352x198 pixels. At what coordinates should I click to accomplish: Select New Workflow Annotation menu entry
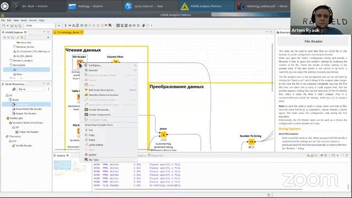[x=109, y=95]
